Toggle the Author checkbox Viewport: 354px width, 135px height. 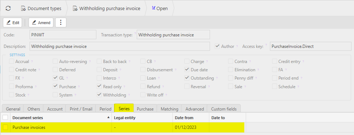[217, 46]
